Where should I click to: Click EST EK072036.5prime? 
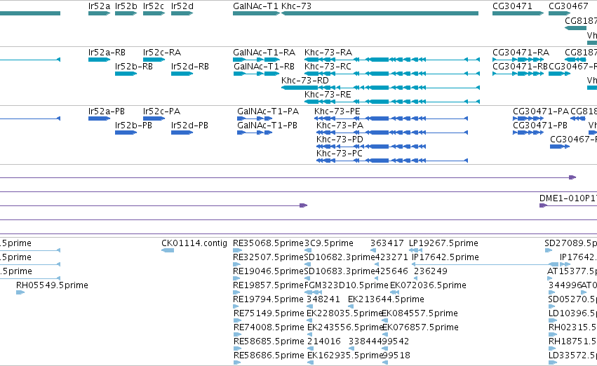point(395,292)
